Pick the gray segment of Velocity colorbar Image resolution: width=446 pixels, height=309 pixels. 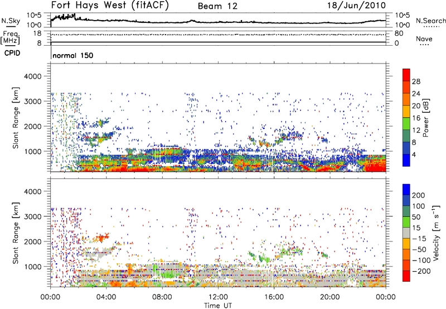[406, 233]
